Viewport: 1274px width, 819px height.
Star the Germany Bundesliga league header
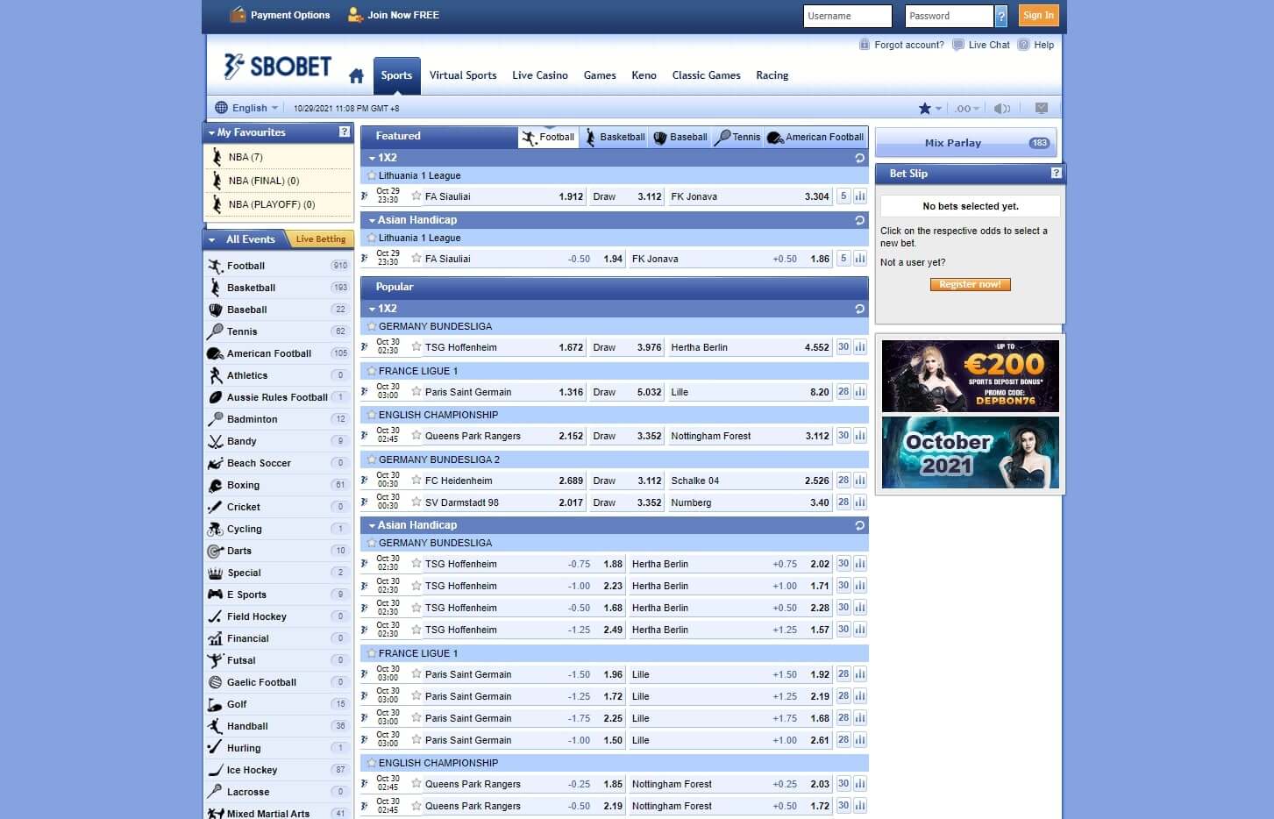click(371, 325)
